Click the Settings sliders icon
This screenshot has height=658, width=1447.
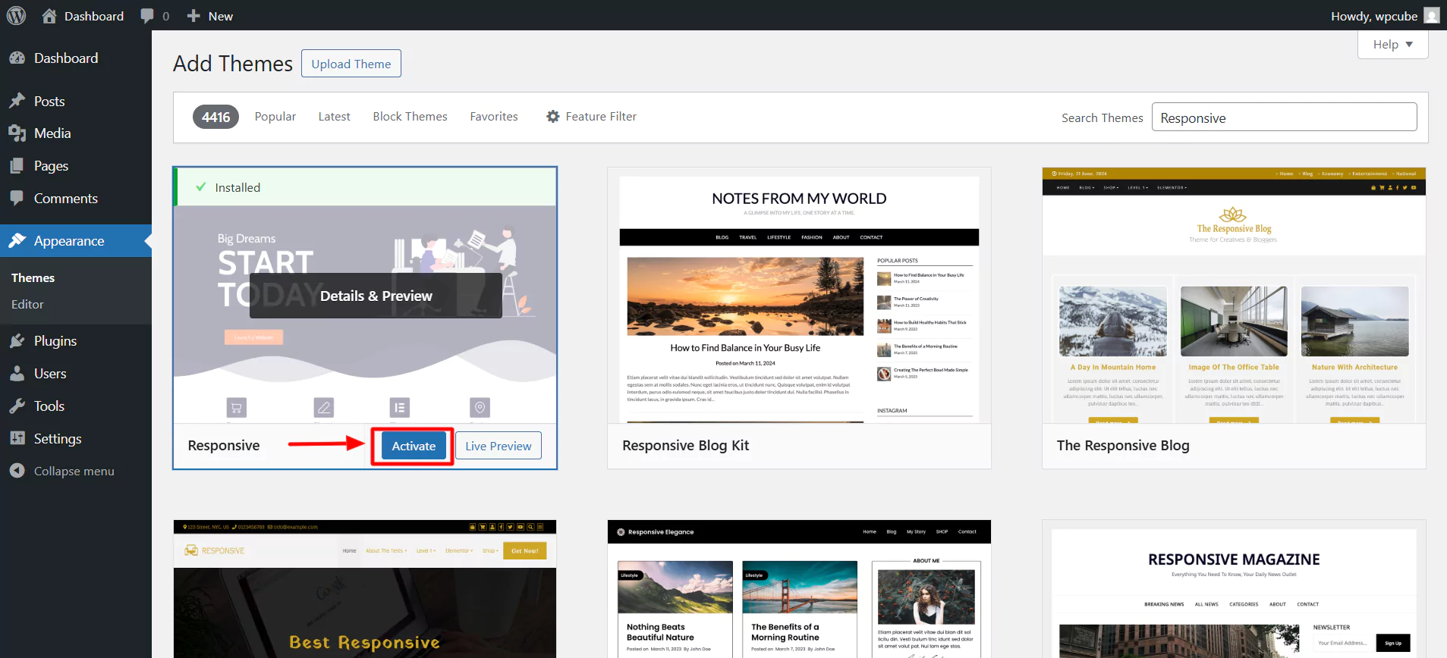point(17,438)
